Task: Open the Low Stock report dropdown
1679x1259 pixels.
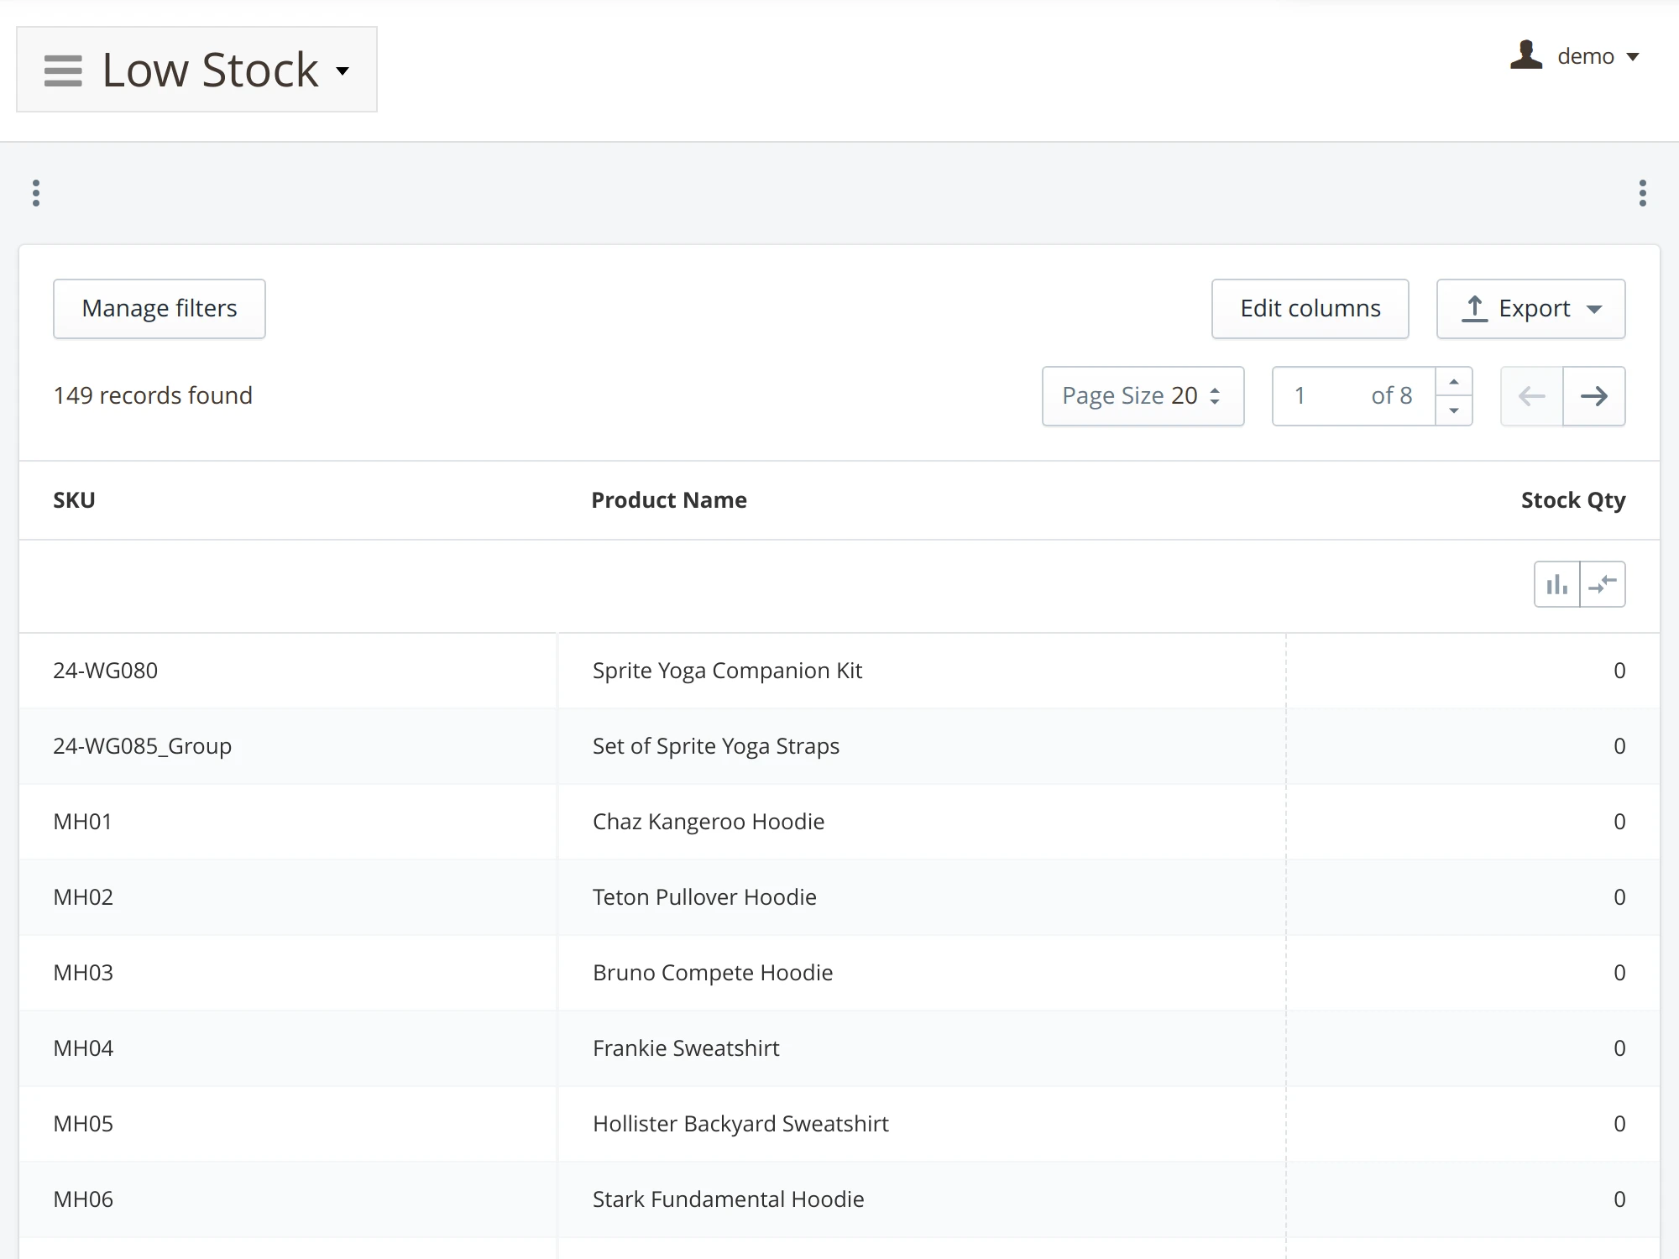Action: [x=343, y=72]
